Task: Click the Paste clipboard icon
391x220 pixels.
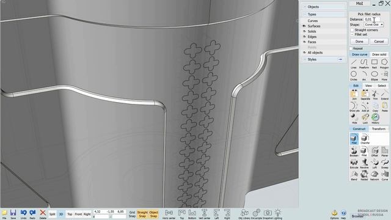Action: [384, 107]
